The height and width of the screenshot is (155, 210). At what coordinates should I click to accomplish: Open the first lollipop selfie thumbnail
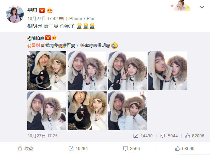(47, 71)
